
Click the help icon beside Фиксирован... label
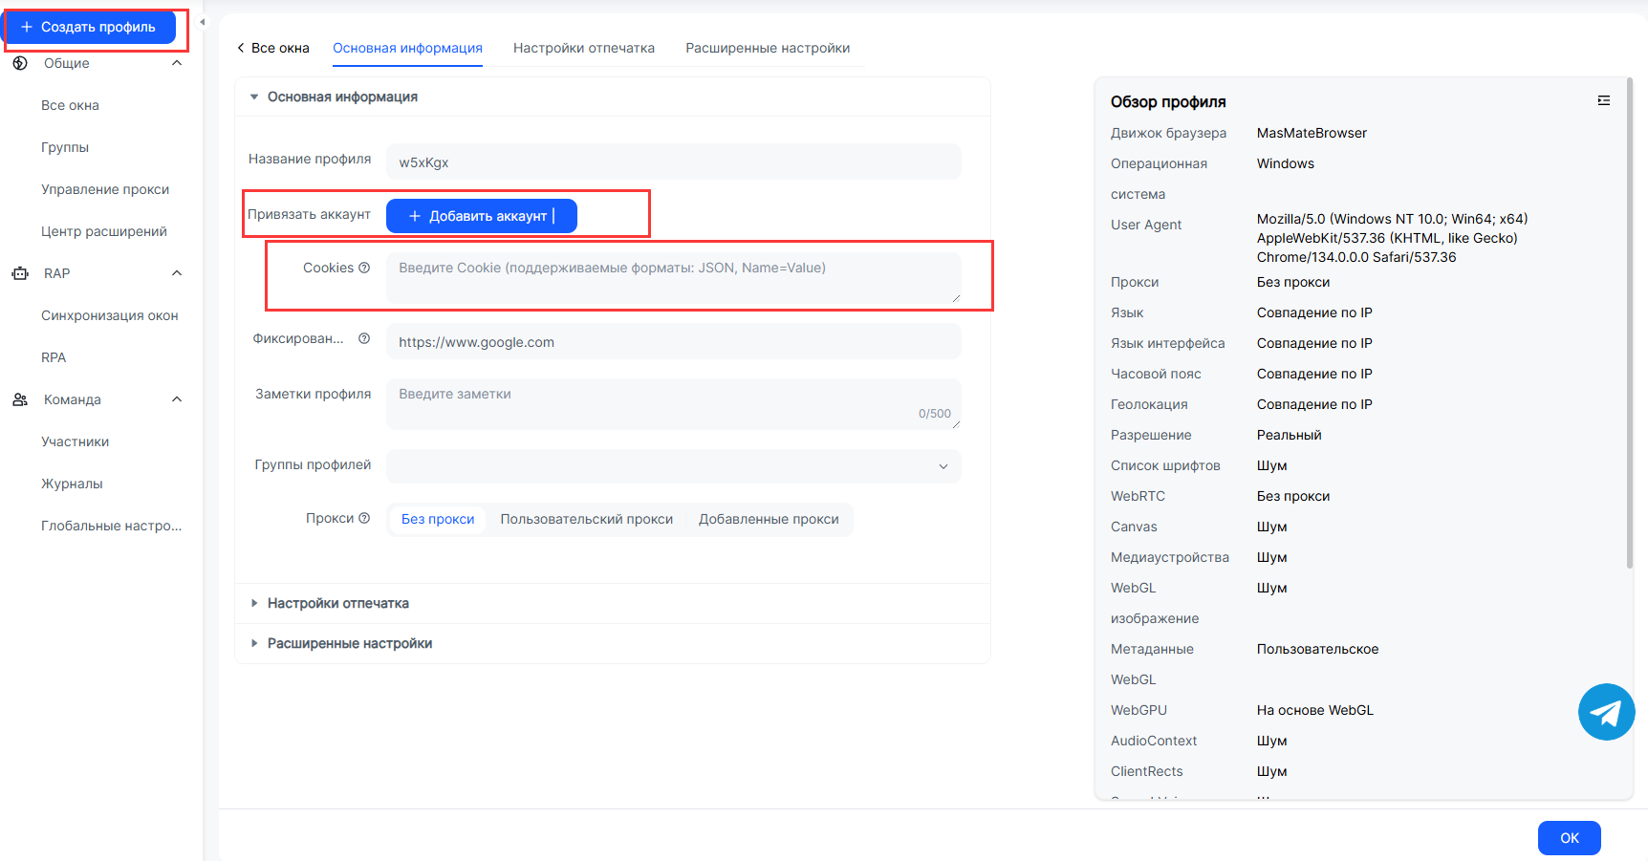(364, 339)
